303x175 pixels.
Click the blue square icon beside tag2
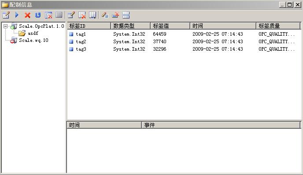[71, 41]
